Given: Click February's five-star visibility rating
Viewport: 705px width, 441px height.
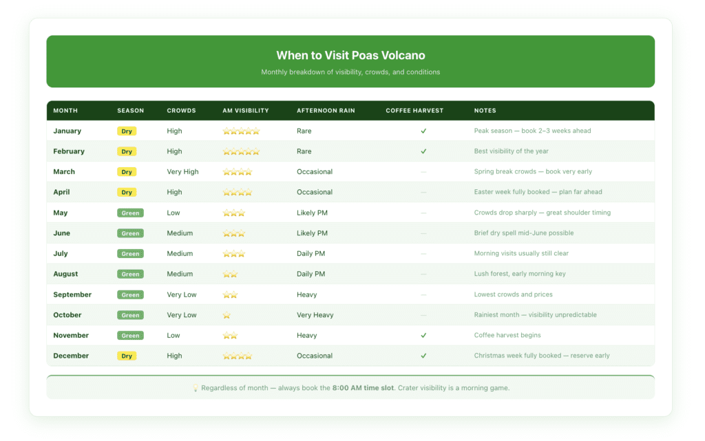Looking at the screenshot, I should 240,151.
